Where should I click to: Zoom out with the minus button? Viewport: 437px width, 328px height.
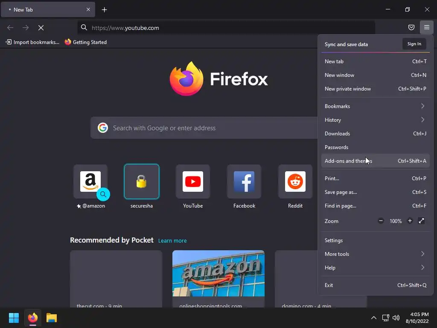pyautogui.click(x=381, y=221)
